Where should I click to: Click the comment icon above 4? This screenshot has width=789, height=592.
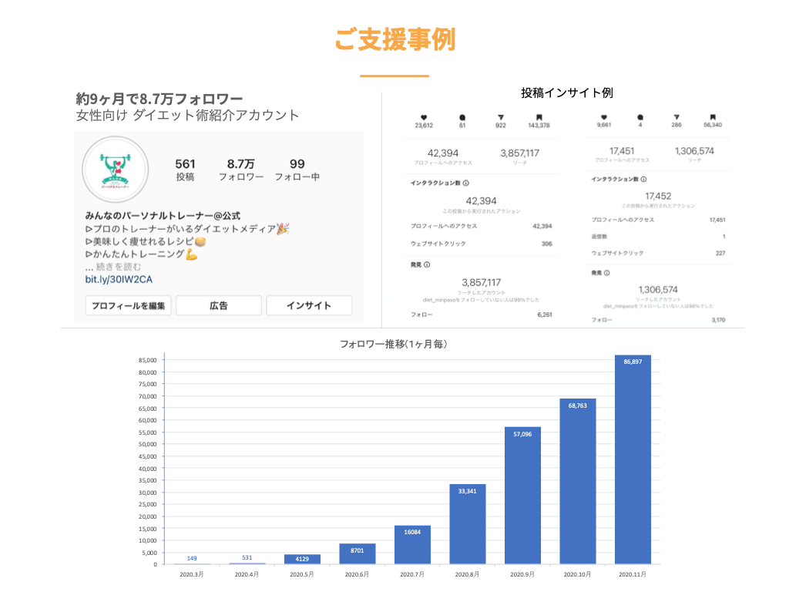[x=640, y=117]
